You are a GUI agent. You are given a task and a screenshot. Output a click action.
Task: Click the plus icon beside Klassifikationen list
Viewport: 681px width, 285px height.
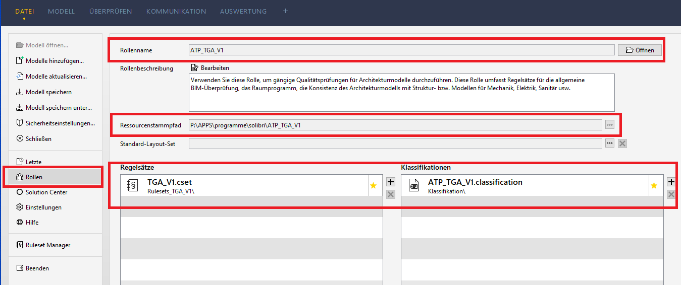[x=671, y=182]
